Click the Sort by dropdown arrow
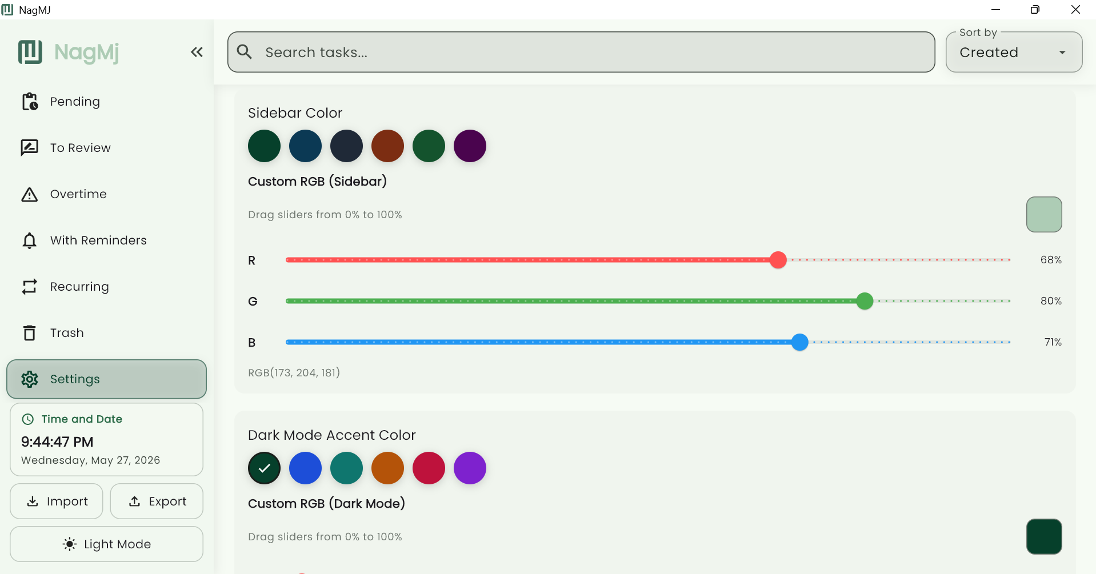 pos(1062,53)
